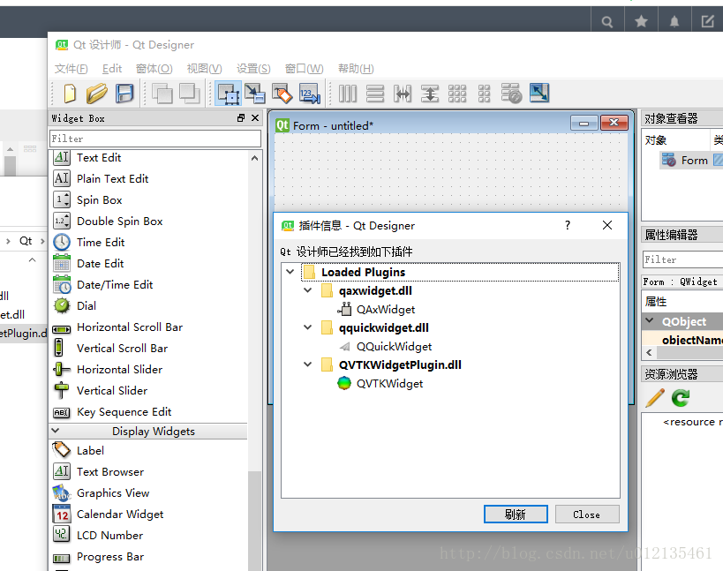Select Horizontal Slider in Widget Box
The height and width of the screenshot is (571, 723).
pos(119,370)
